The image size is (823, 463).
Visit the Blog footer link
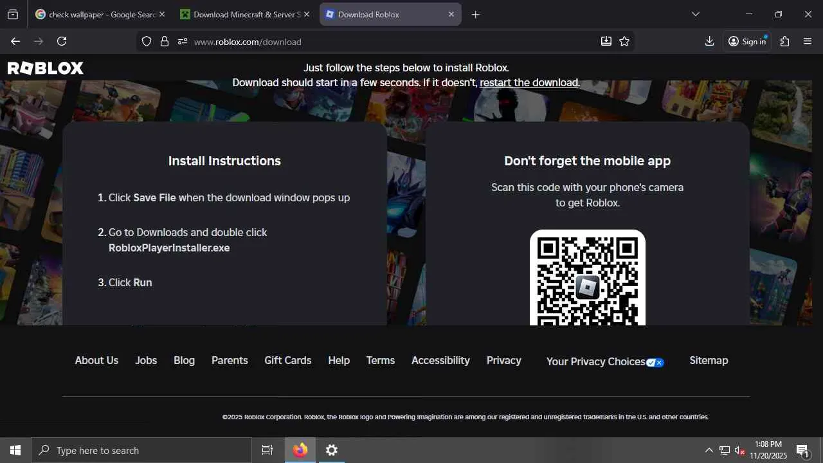(184, 360)
